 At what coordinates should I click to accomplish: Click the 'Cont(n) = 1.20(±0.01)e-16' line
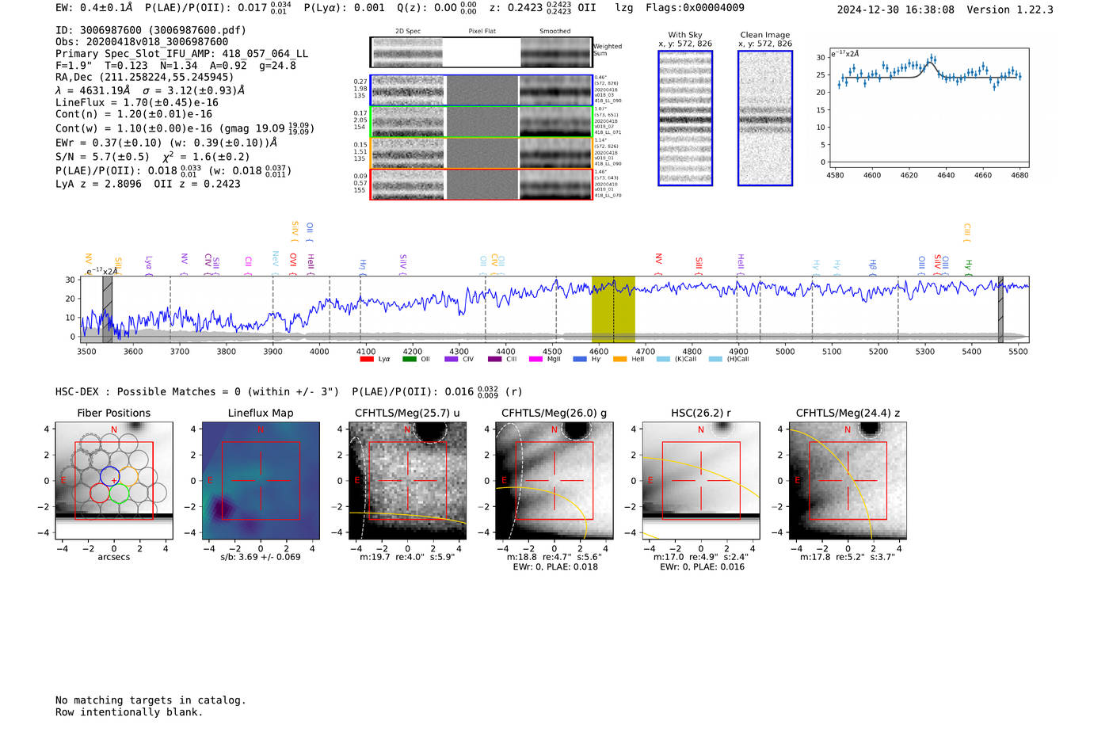(x=134, y=114)
